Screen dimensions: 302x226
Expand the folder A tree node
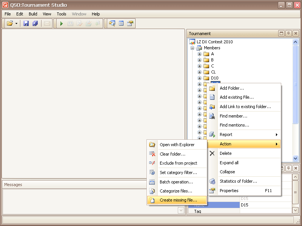tap(200, 54)
